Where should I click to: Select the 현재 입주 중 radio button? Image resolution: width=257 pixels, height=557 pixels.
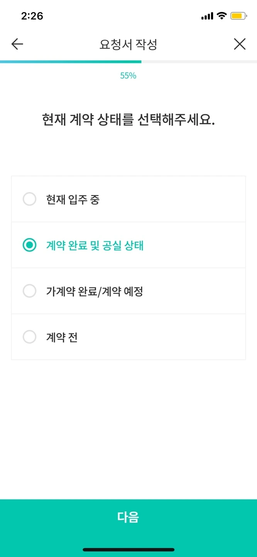30,199
